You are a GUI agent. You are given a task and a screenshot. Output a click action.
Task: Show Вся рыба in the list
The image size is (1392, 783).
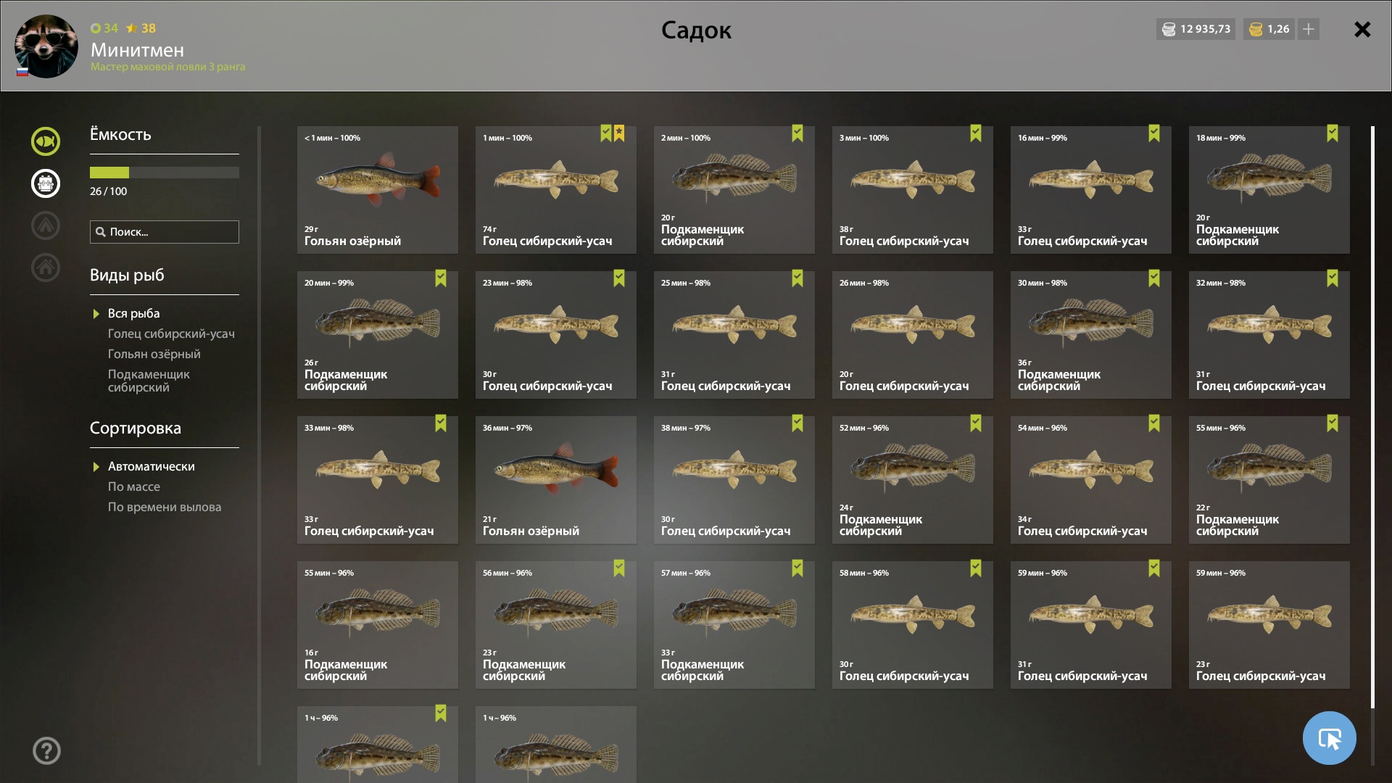tap(133, 313)
